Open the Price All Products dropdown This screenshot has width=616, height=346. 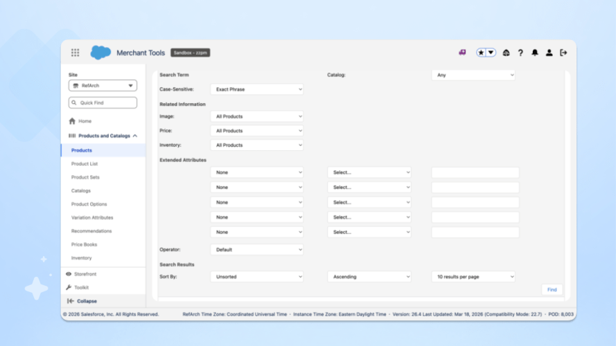coord(257,131)
